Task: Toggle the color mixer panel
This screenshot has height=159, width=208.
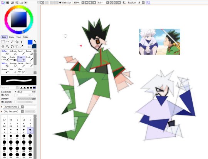Action: coord(17,3)
